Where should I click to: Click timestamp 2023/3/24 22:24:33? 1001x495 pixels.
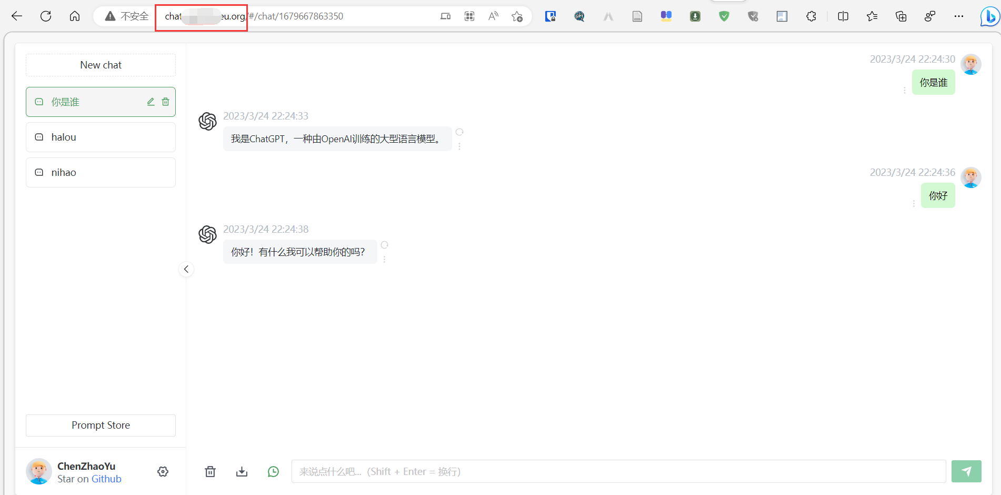click(x=266, y=116)
